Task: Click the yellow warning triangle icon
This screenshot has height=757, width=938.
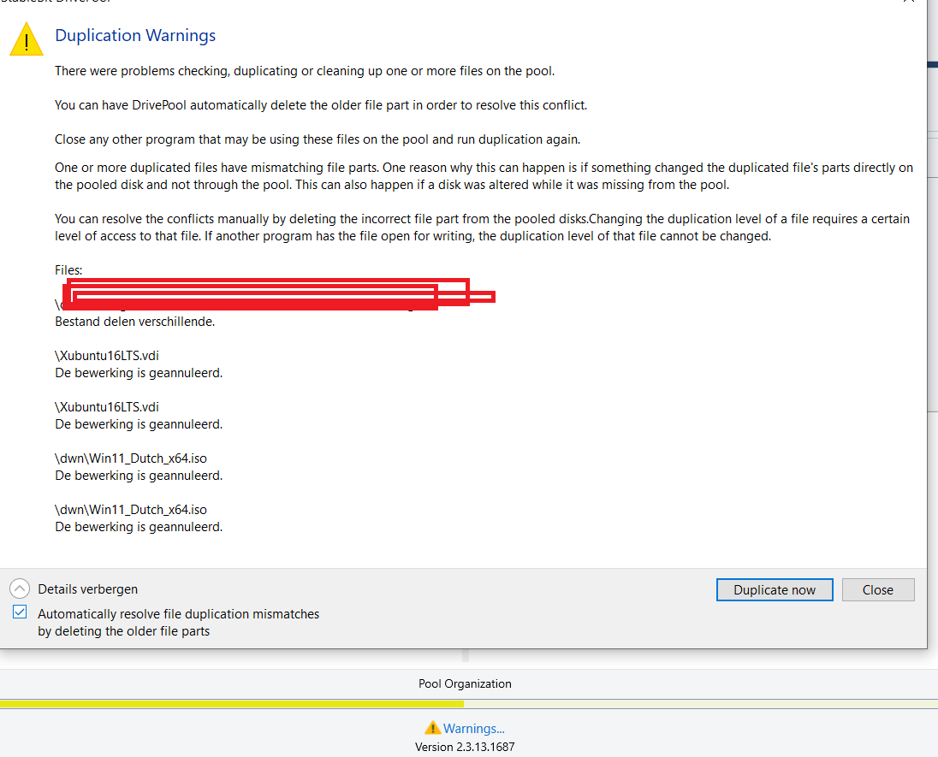Action: 27,39
